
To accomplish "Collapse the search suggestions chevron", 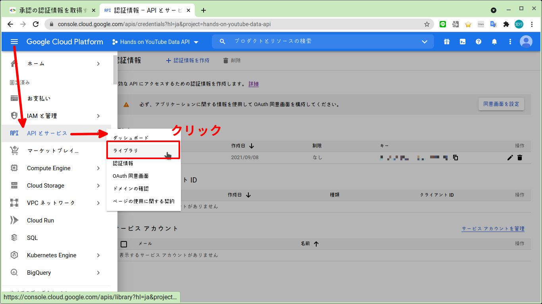I will [x=425, y=41].
